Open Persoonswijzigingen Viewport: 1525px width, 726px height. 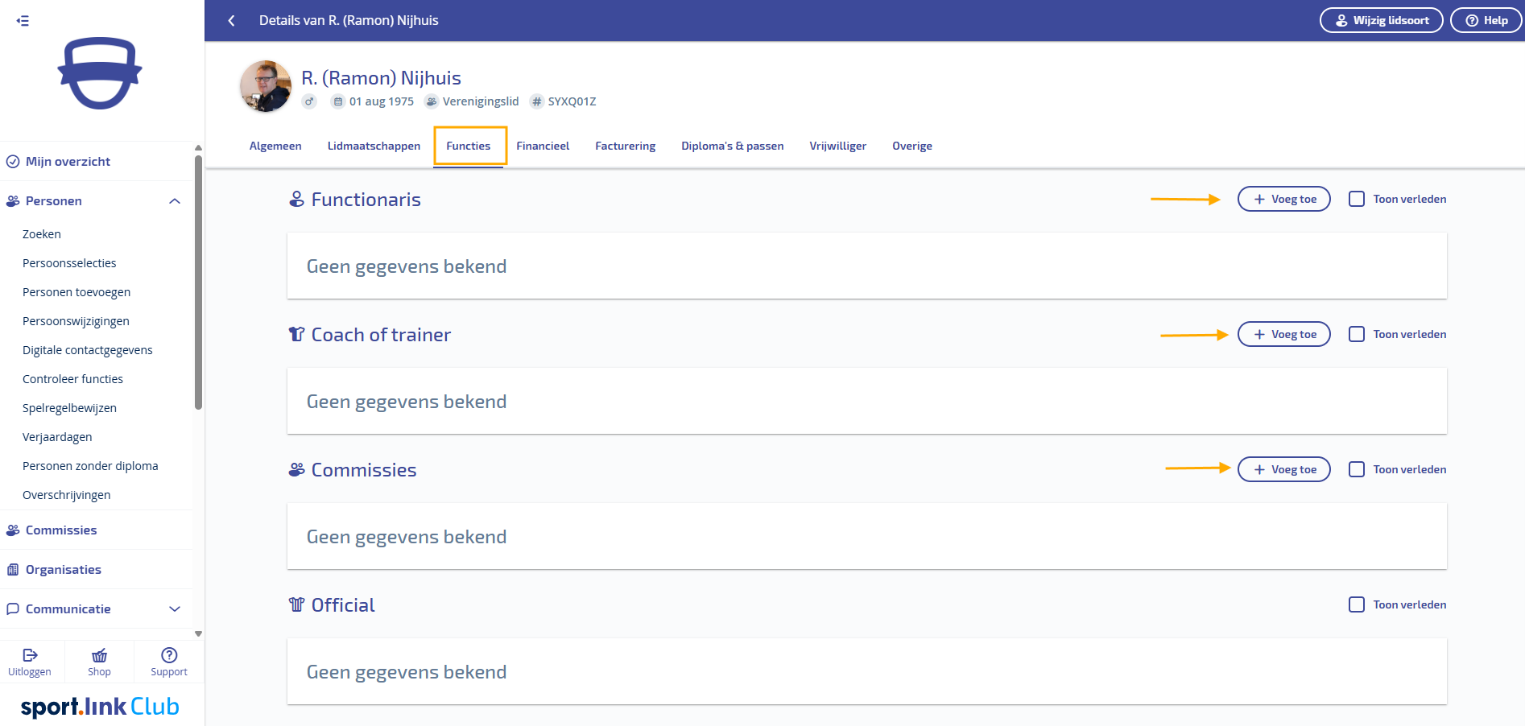76,321
